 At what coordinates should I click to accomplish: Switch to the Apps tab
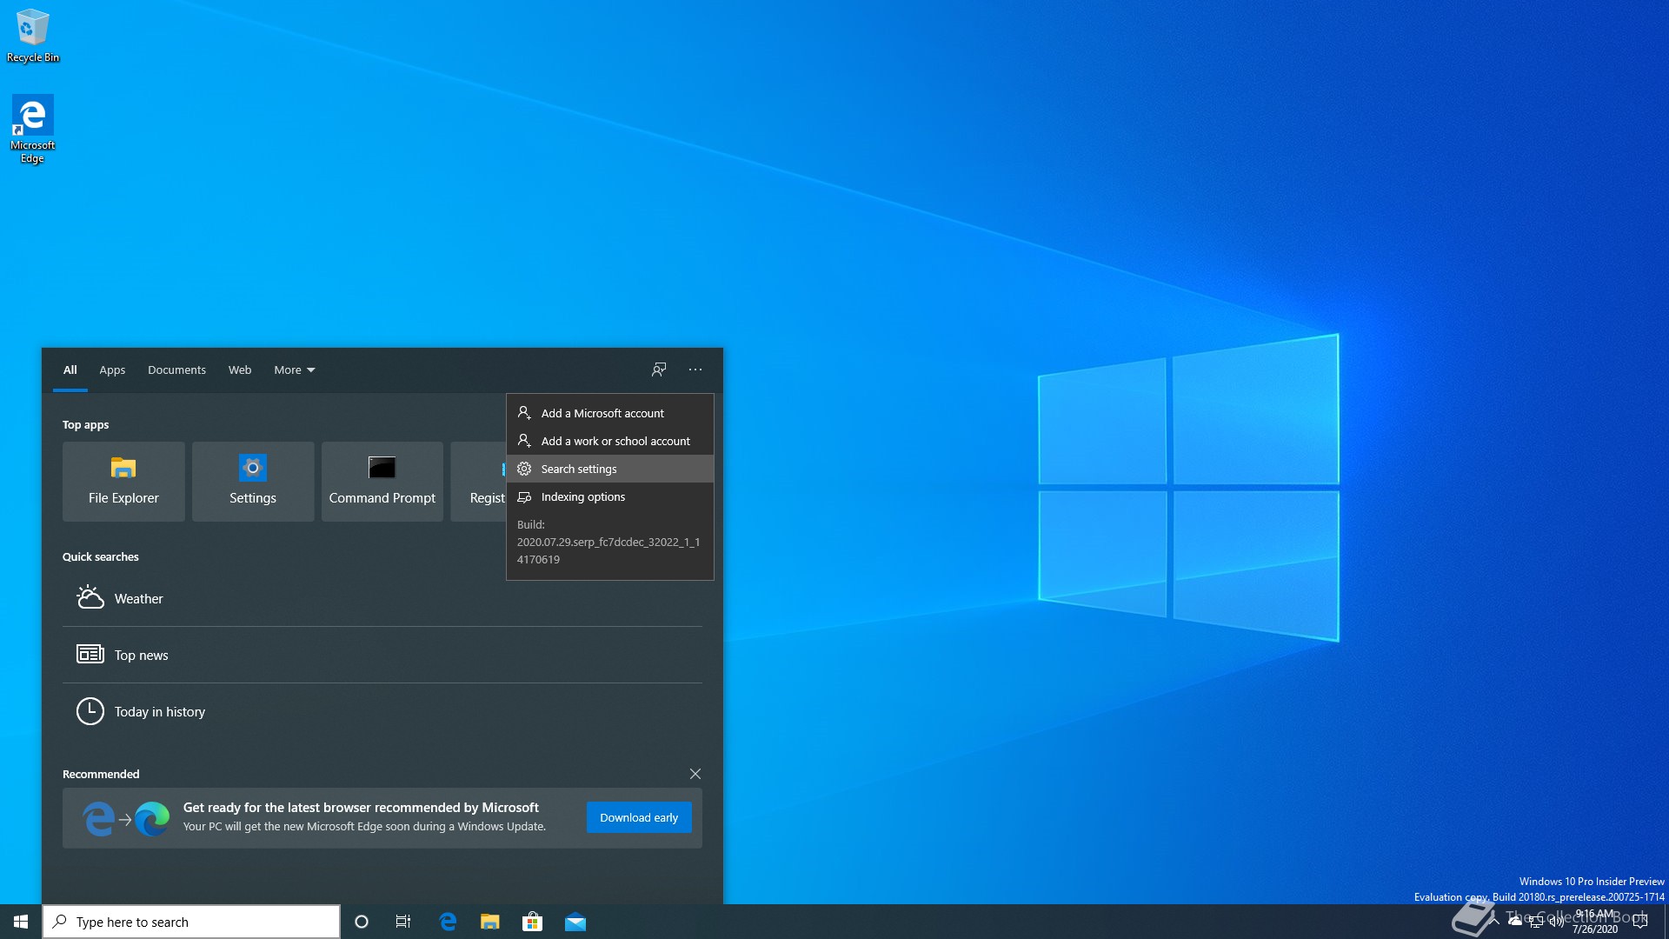112,370
